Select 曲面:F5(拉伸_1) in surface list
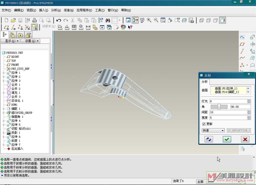Image resolution: width=256 pixels, height=185 pixels. point(226,88)
